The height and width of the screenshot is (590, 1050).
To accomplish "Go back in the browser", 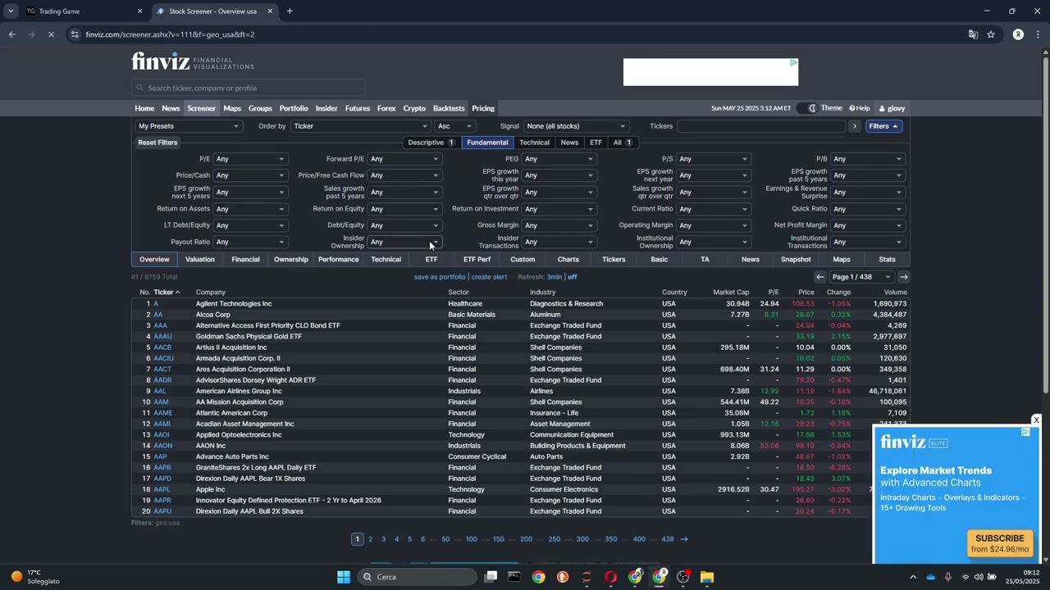I will pos(11,34).
